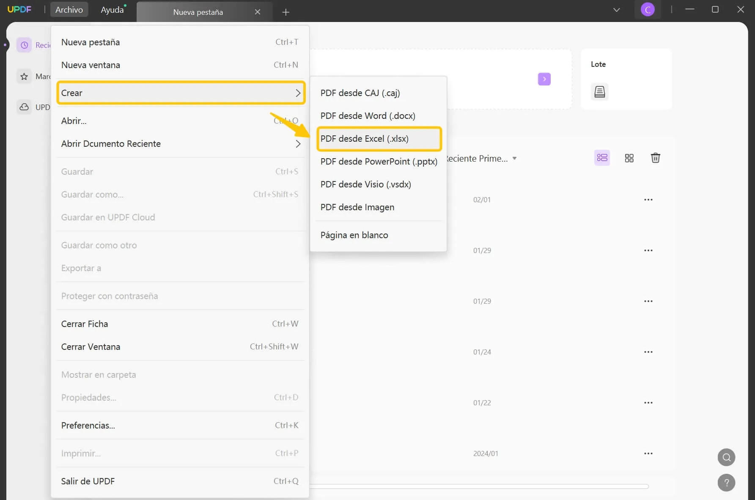Open the starred items sidebar icon
The width and height of the screenshot is (755, 500).
24,77
